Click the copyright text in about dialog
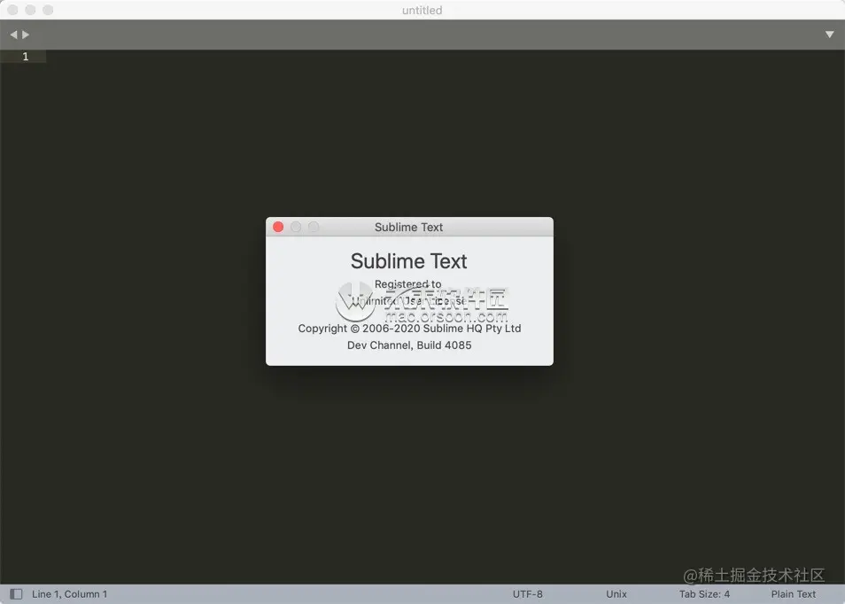 click(409, 329)
